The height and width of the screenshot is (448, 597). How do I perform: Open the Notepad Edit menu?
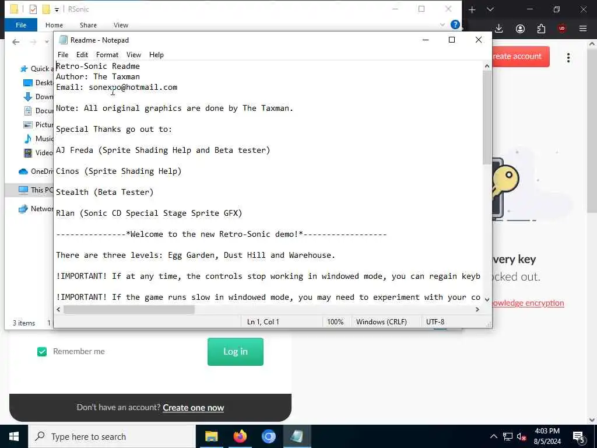82,55
